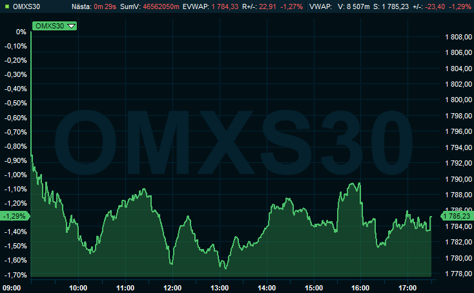Viewport: 474px width, 293px height.
Task: Click the 1 778,00 right axis price
Action: pos(459,274)
